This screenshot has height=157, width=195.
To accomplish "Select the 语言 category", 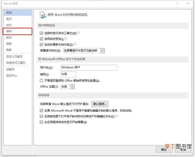I will click(18, 44).
